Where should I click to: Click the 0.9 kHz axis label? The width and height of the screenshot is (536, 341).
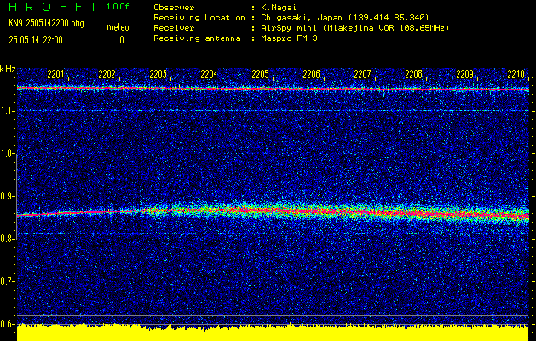tap(7, 196)
